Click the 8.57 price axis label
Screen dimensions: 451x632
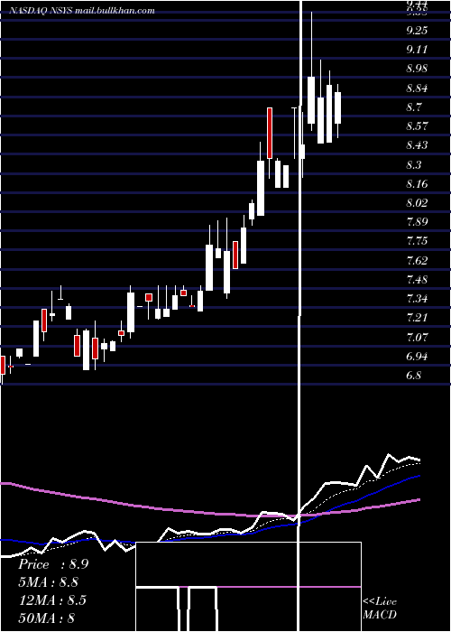point(417,126)
